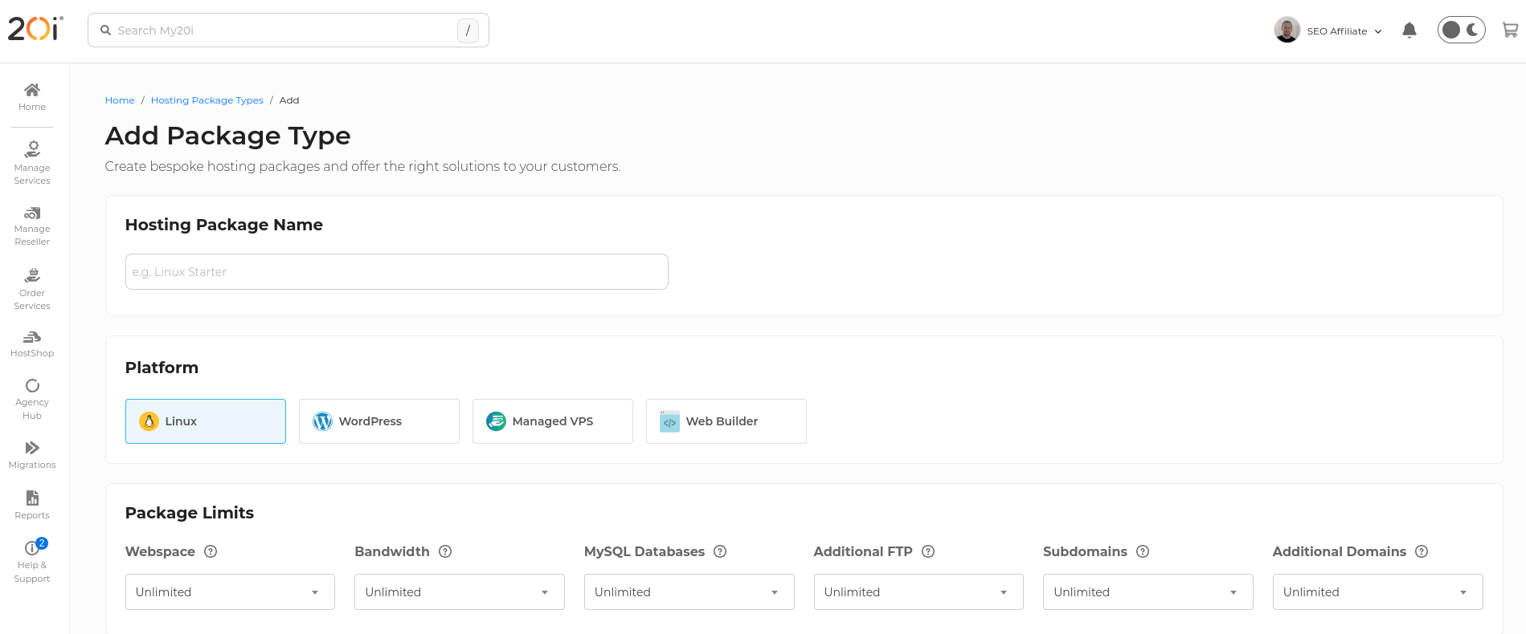Show Additional FTP help icon

(928, 551)
